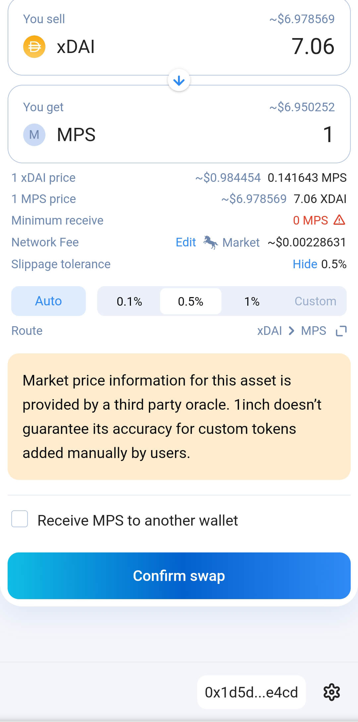Click the MPS token avatar icon

(34, 134)
